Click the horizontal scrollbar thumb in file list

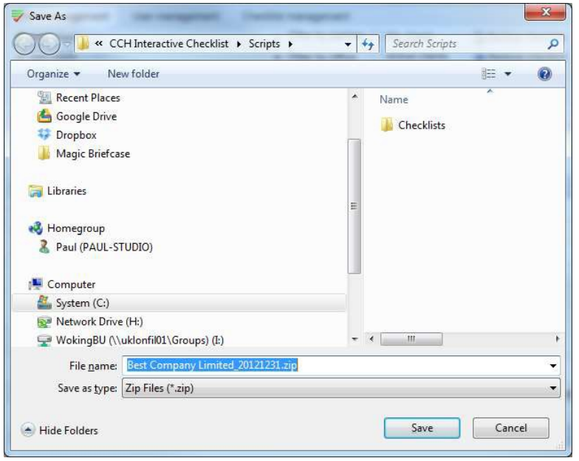411,338
